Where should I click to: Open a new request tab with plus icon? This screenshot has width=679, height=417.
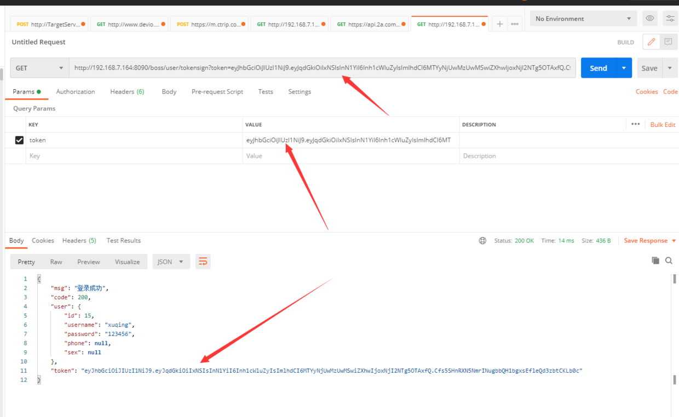click(x=500, y=24)
